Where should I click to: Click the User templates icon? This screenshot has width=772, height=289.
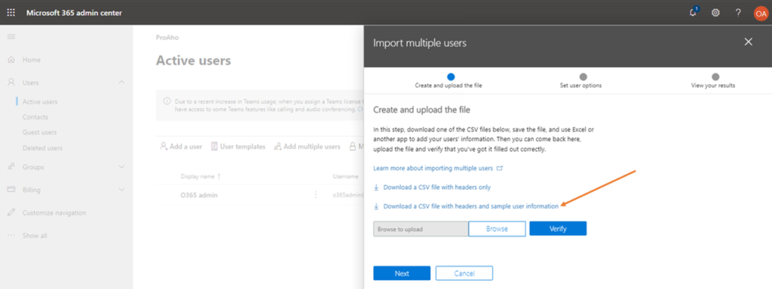click(x=214, y=147)
